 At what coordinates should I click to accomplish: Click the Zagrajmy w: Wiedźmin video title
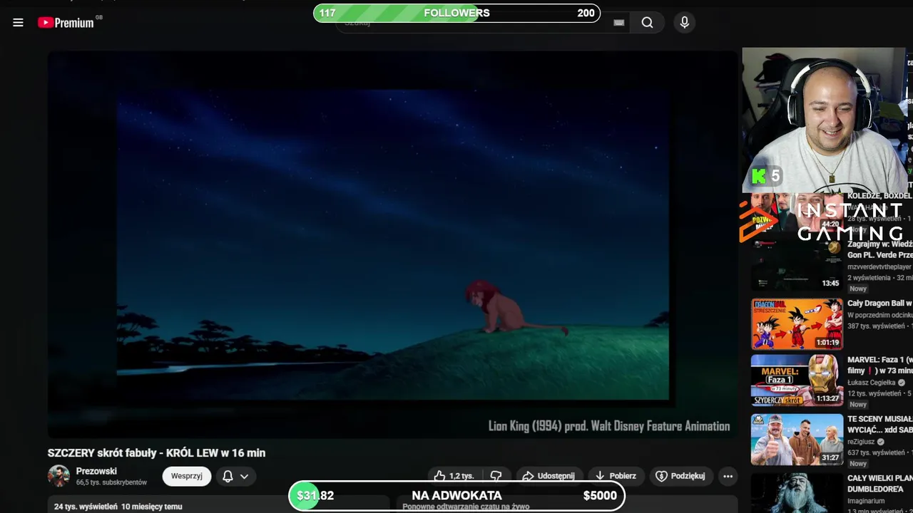(879, 249)
